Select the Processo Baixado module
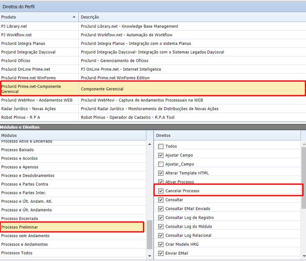Image resolution: width=306 pixels, height=261 pixels. click(x=73, y=150)
